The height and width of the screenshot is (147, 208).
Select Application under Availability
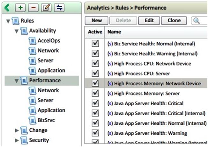(51, 70)
